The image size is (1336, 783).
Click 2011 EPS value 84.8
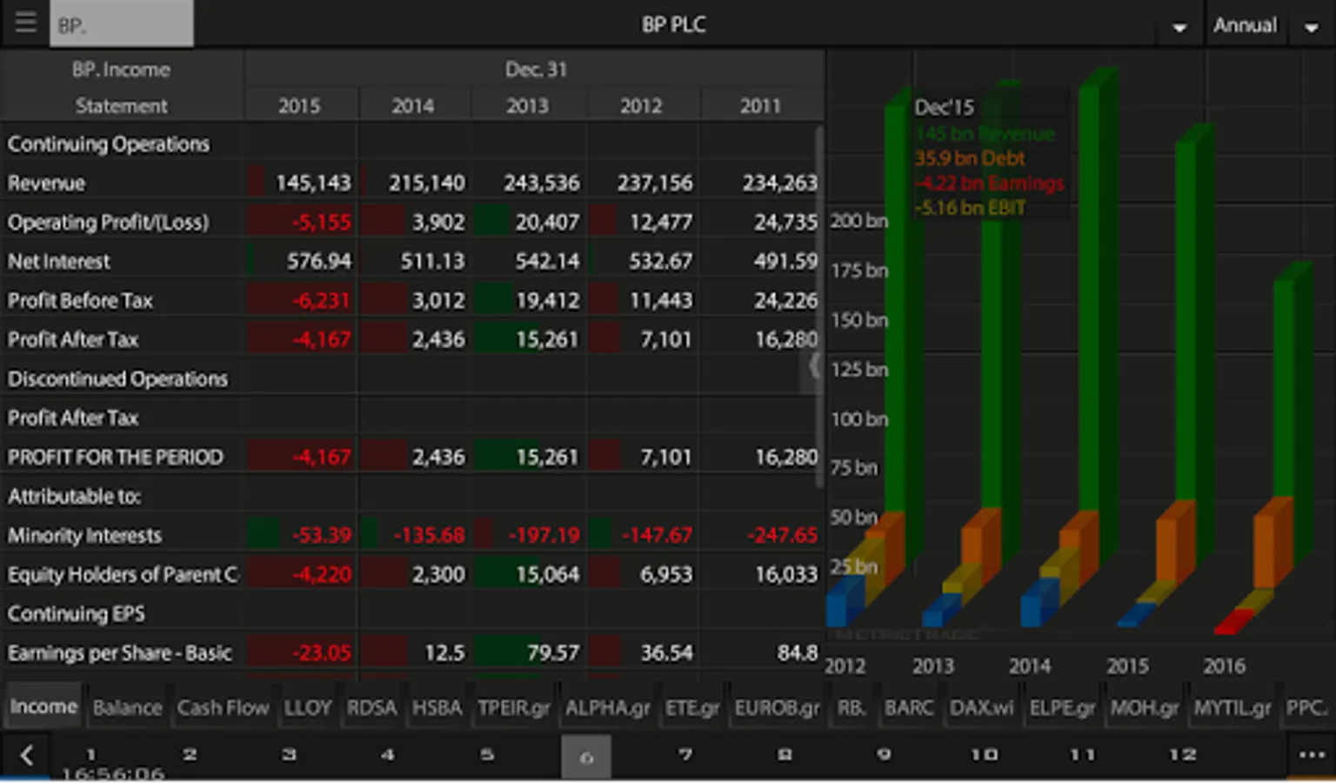797,652
